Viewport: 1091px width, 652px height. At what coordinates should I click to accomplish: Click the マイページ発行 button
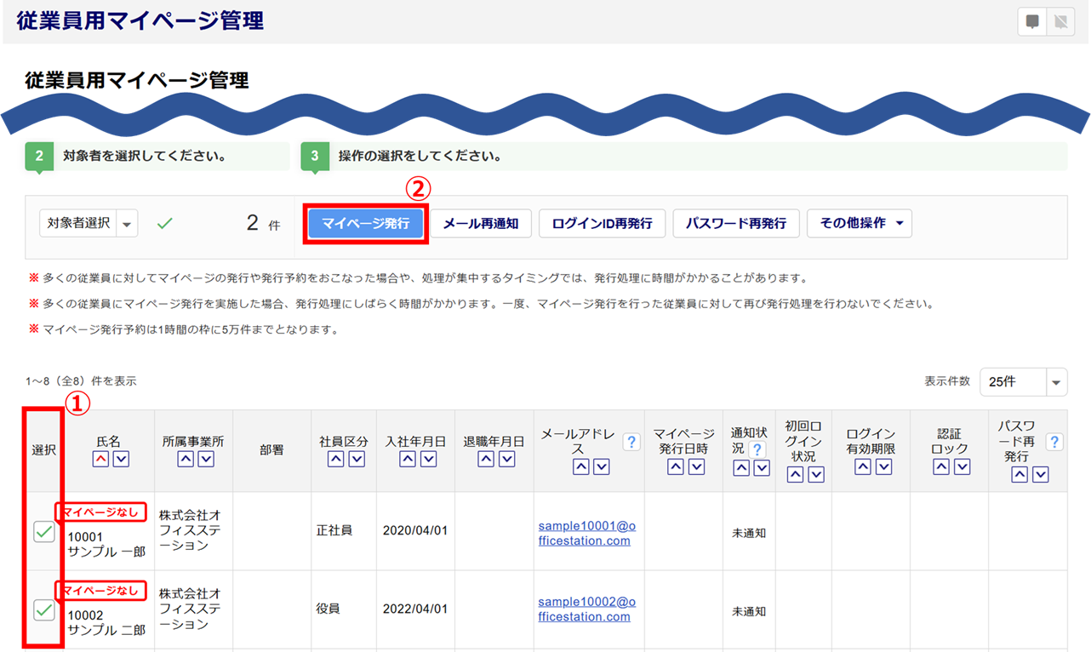[365, 223]
